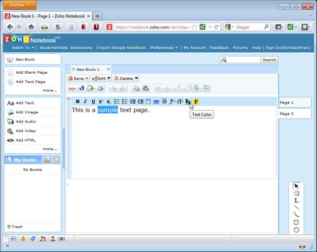Select the freehand scribble tool
This screenshot has width=317, height=252.
tap(296, 215)
